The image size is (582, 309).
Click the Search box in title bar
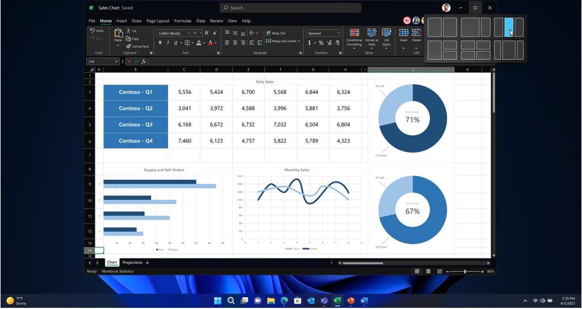tap(290, 8)
